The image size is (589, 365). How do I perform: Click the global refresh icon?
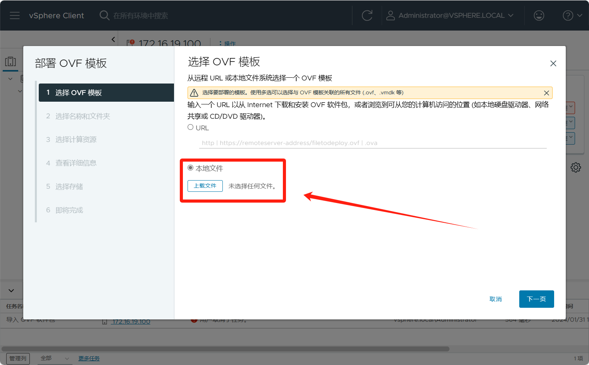367,15
